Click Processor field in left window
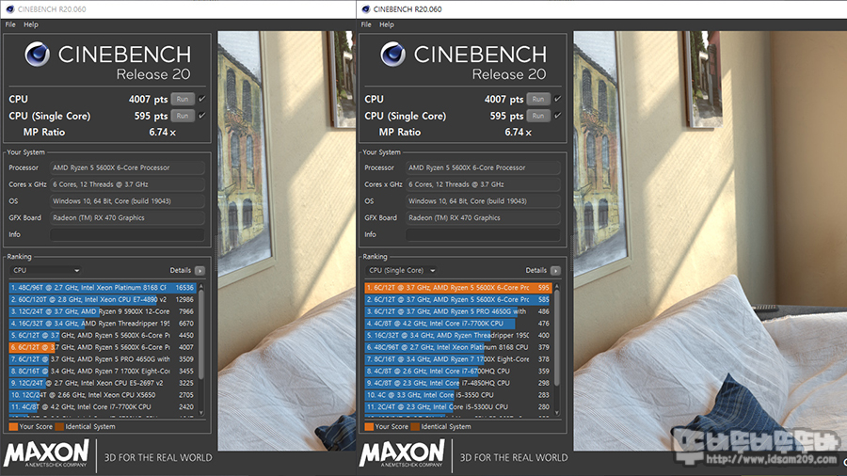 (127, 167)
